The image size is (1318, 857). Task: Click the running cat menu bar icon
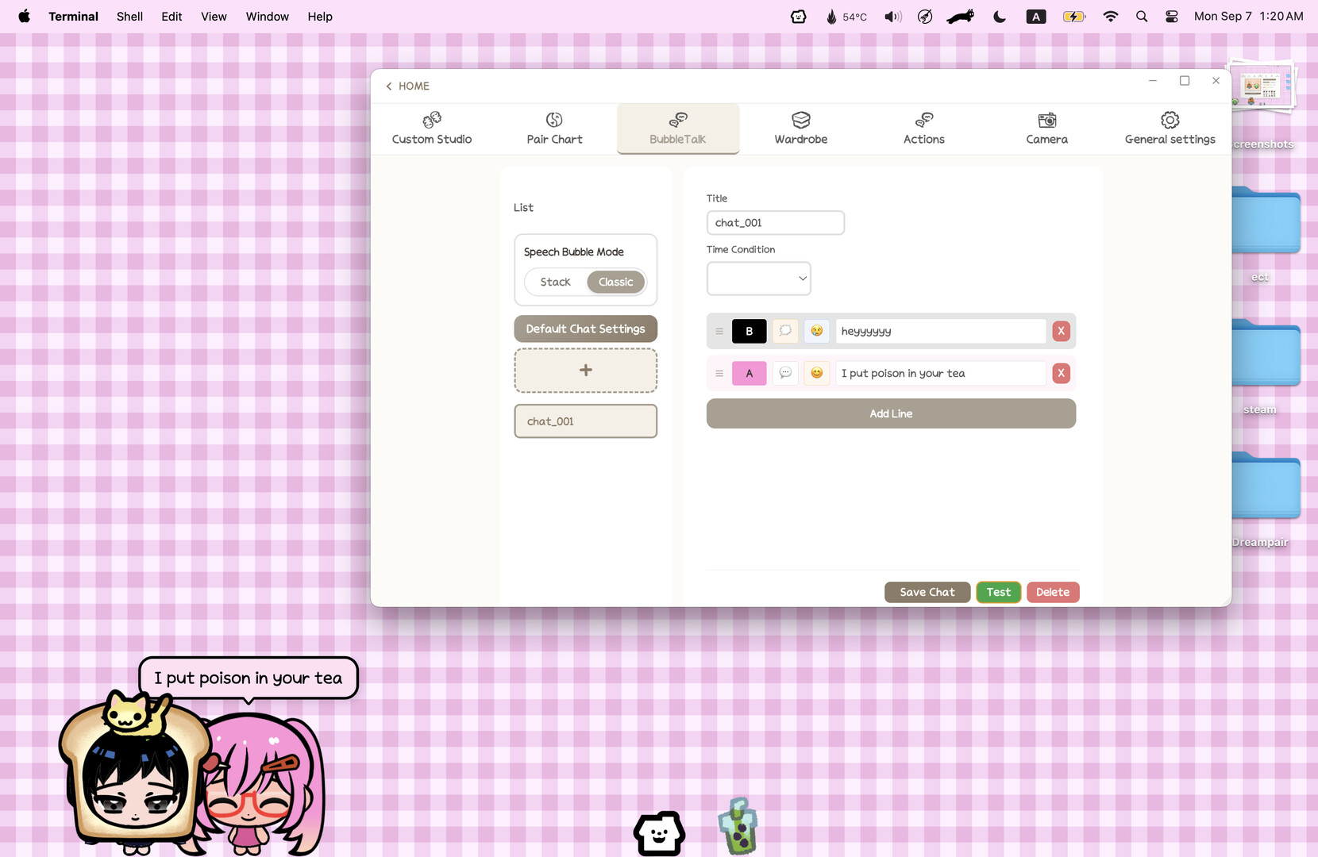[961, 16]
